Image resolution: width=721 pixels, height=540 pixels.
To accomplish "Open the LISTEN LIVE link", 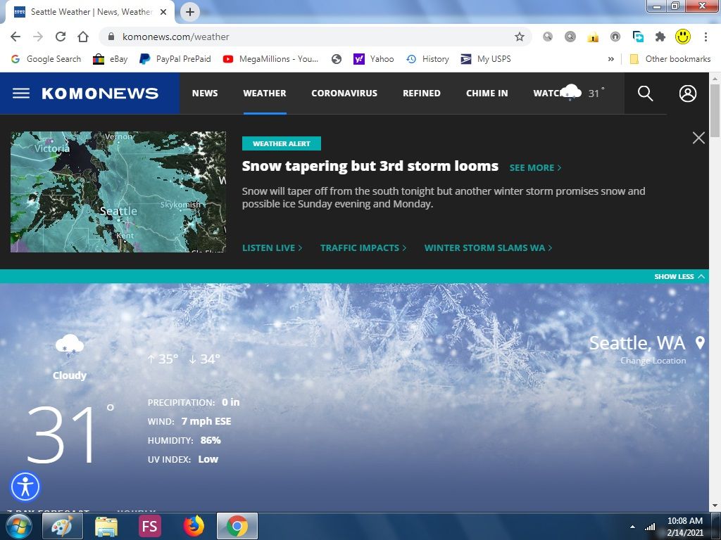I will coord(272,248).
